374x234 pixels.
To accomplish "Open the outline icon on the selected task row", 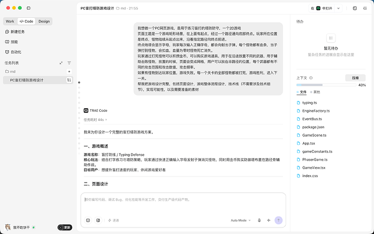I will (69, 80).
